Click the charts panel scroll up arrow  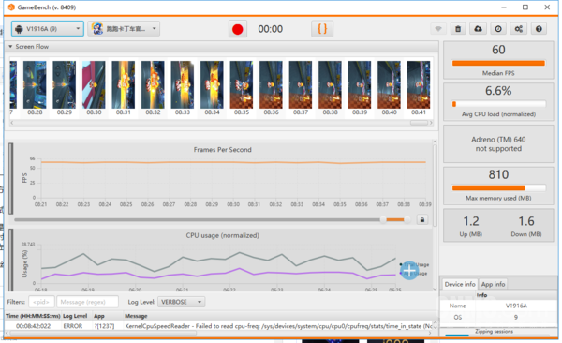pyautogui.click(x=435, y=142)
